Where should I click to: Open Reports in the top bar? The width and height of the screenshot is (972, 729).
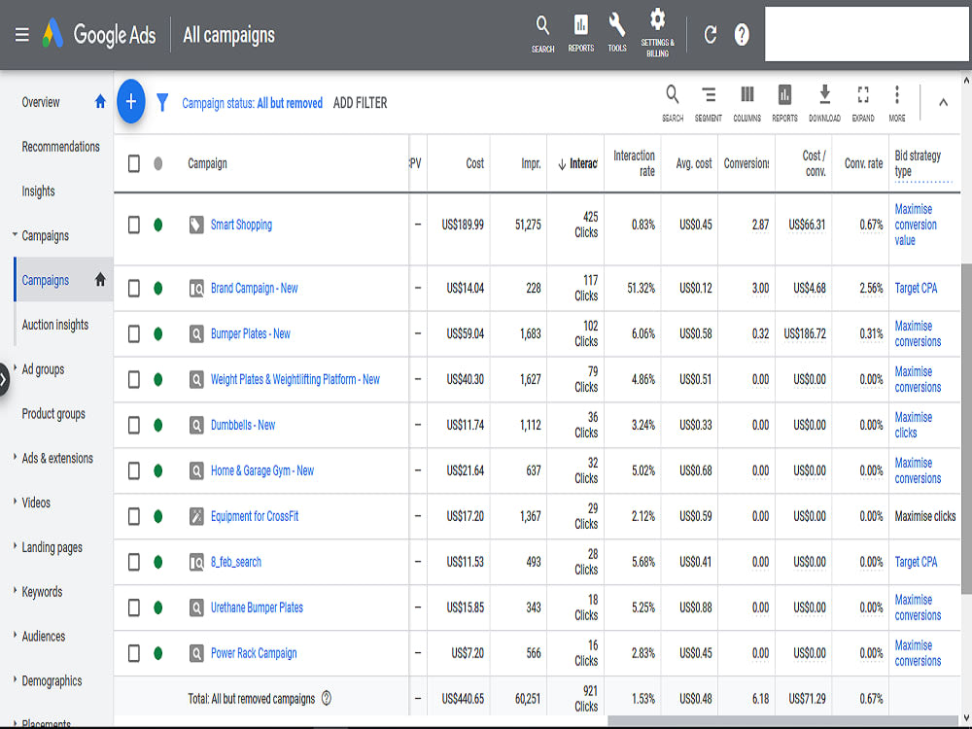tap(581, 35)
